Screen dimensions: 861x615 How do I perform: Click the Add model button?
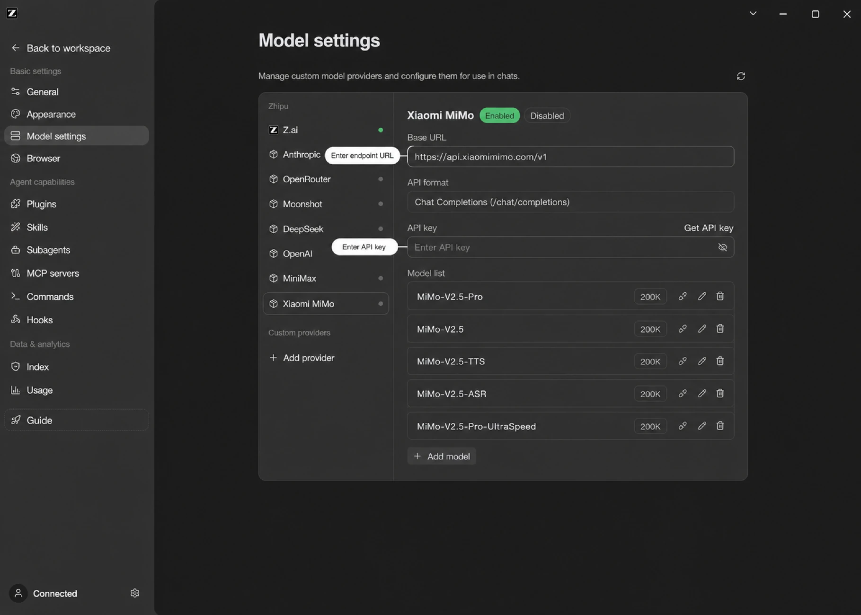[x=442, y=456]
